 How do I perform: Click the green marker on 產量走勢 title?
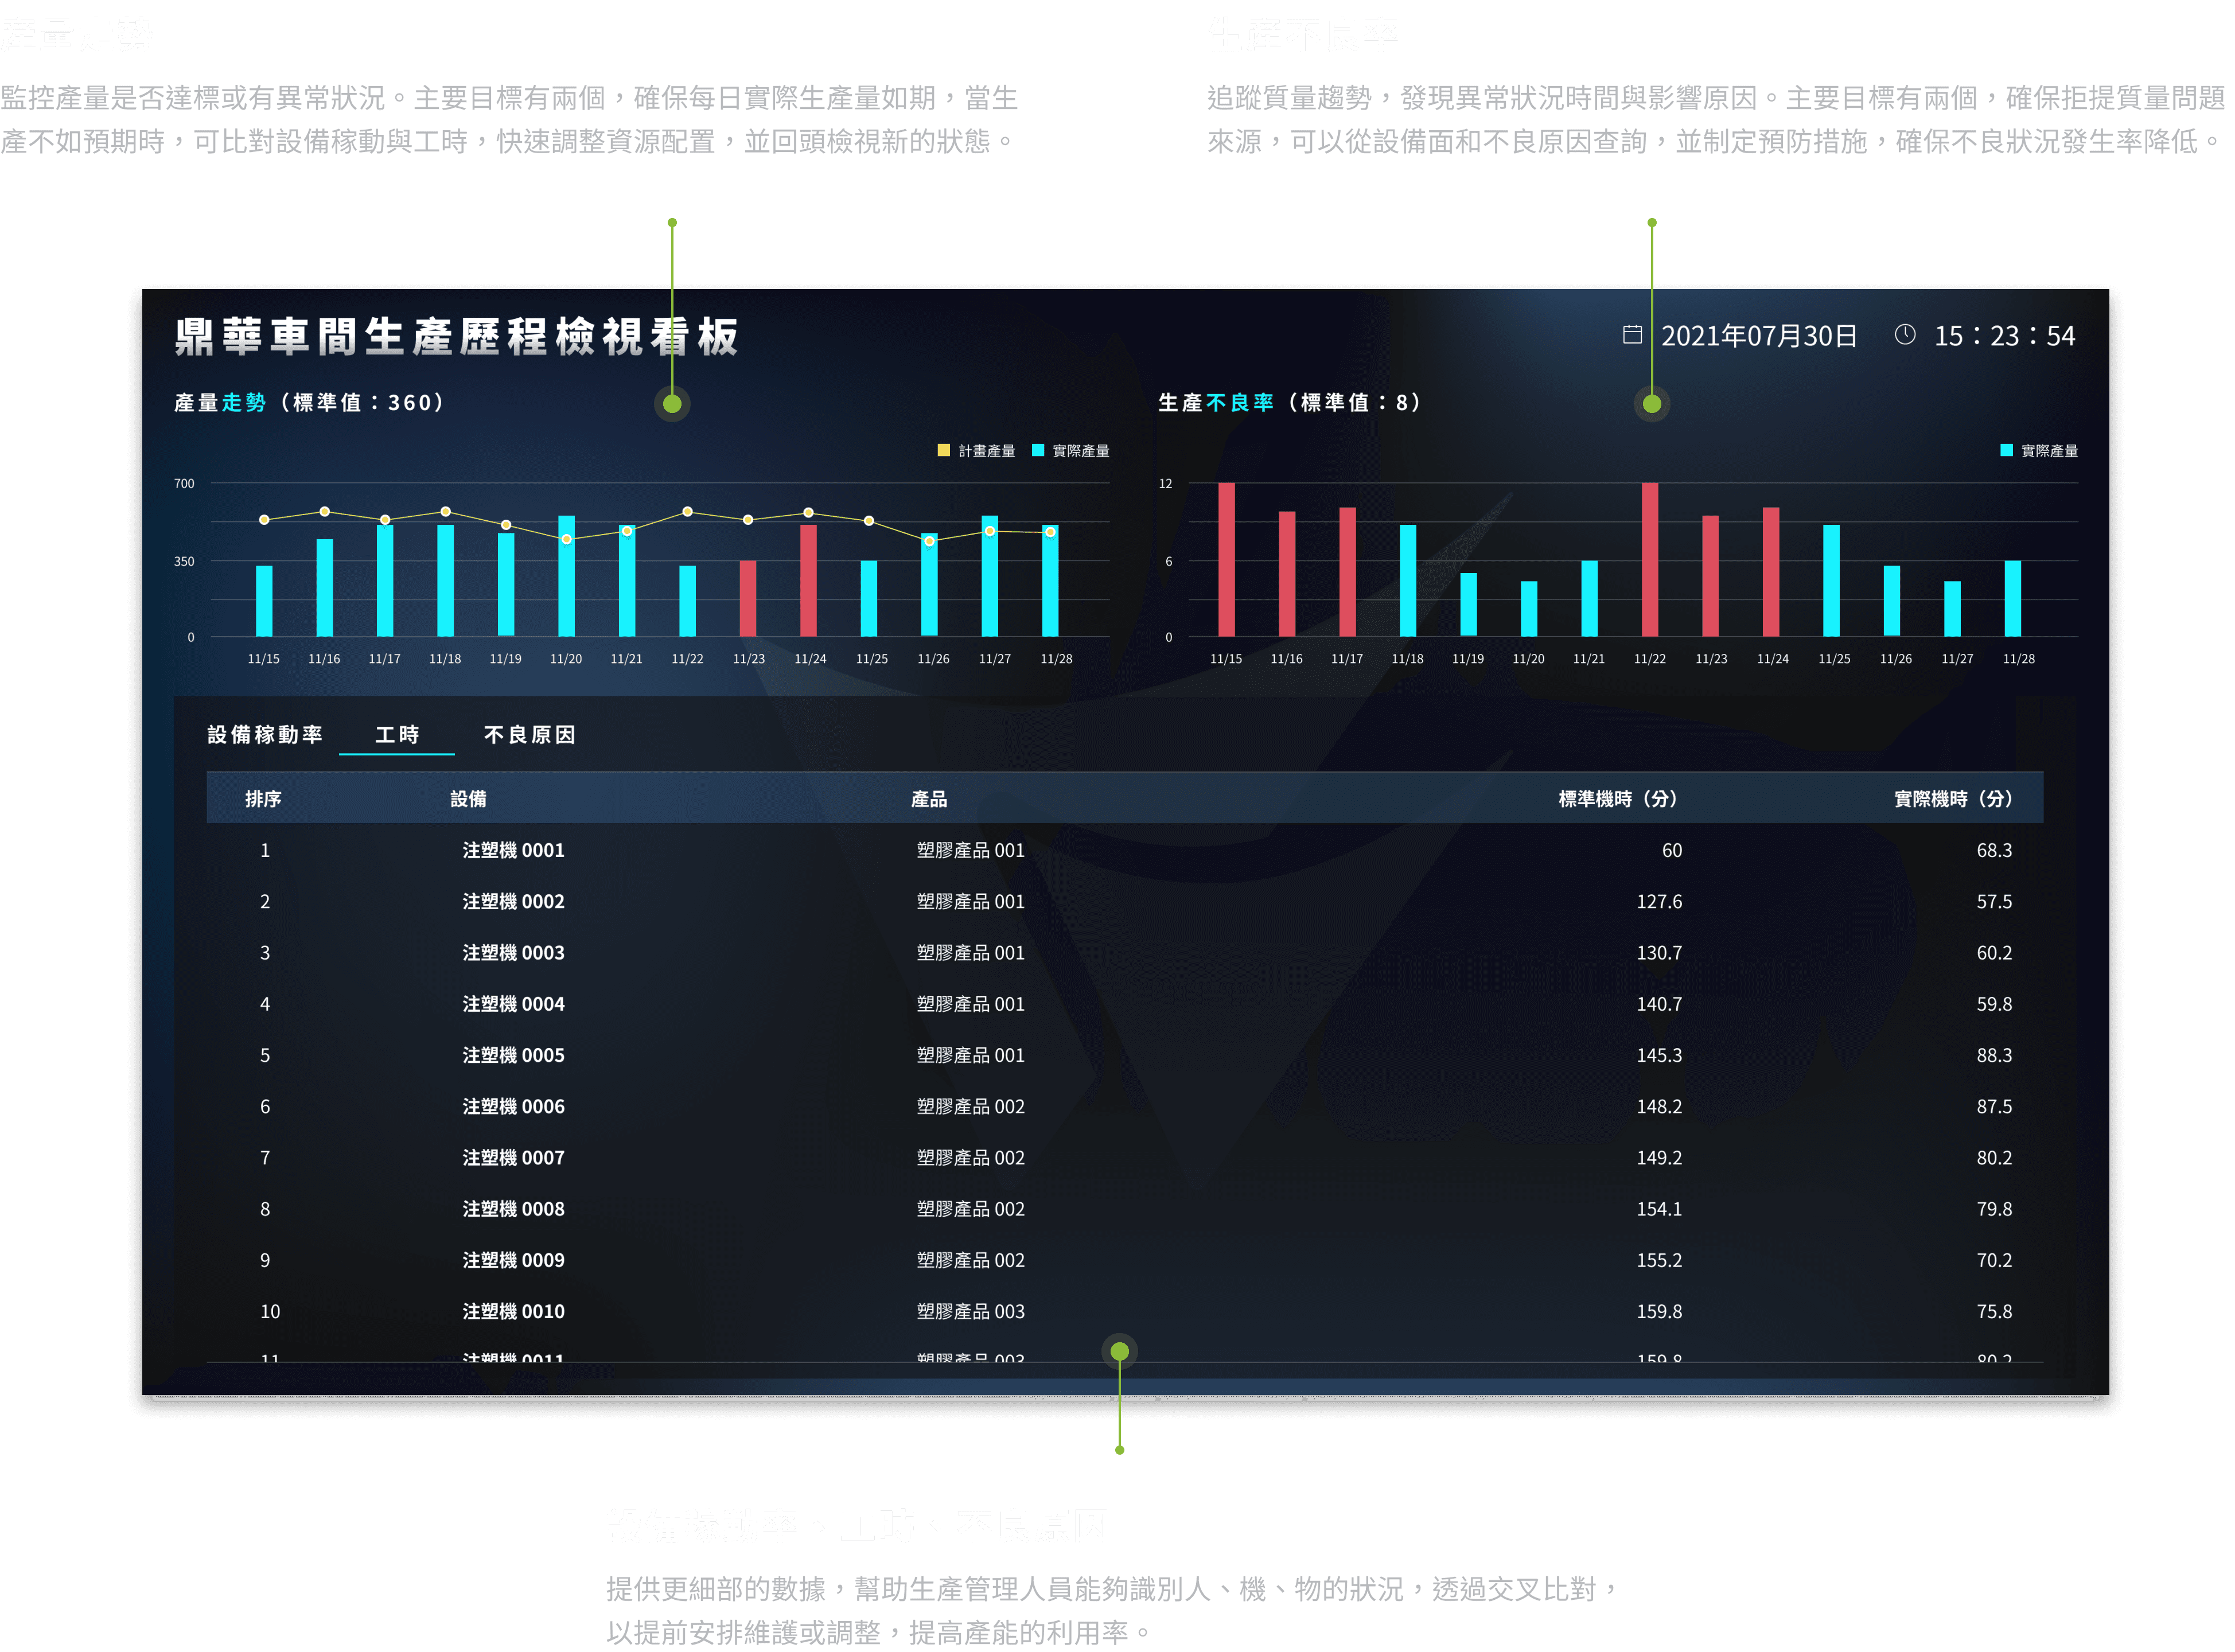click(672, 404)
